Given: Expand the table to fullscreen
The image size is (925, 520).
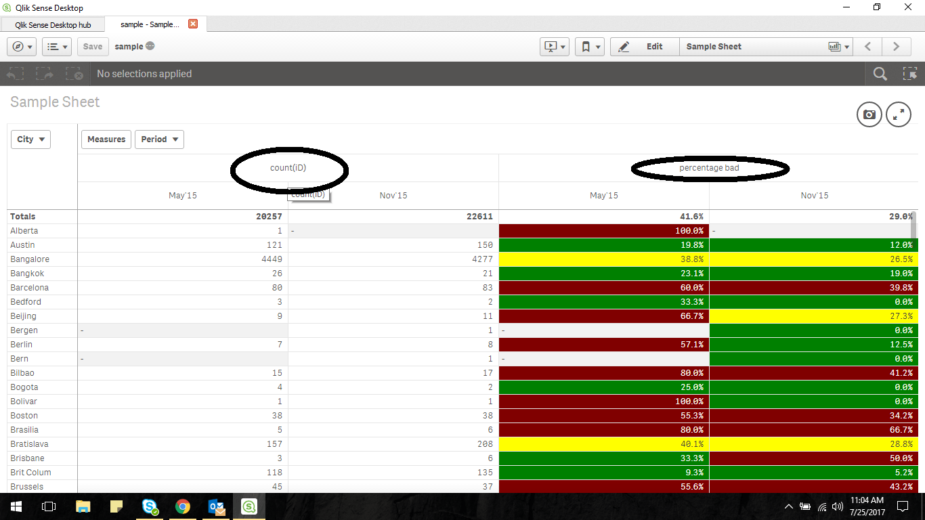Looking at the screenshot, I should pyautogui.click(x=899, y=114).
